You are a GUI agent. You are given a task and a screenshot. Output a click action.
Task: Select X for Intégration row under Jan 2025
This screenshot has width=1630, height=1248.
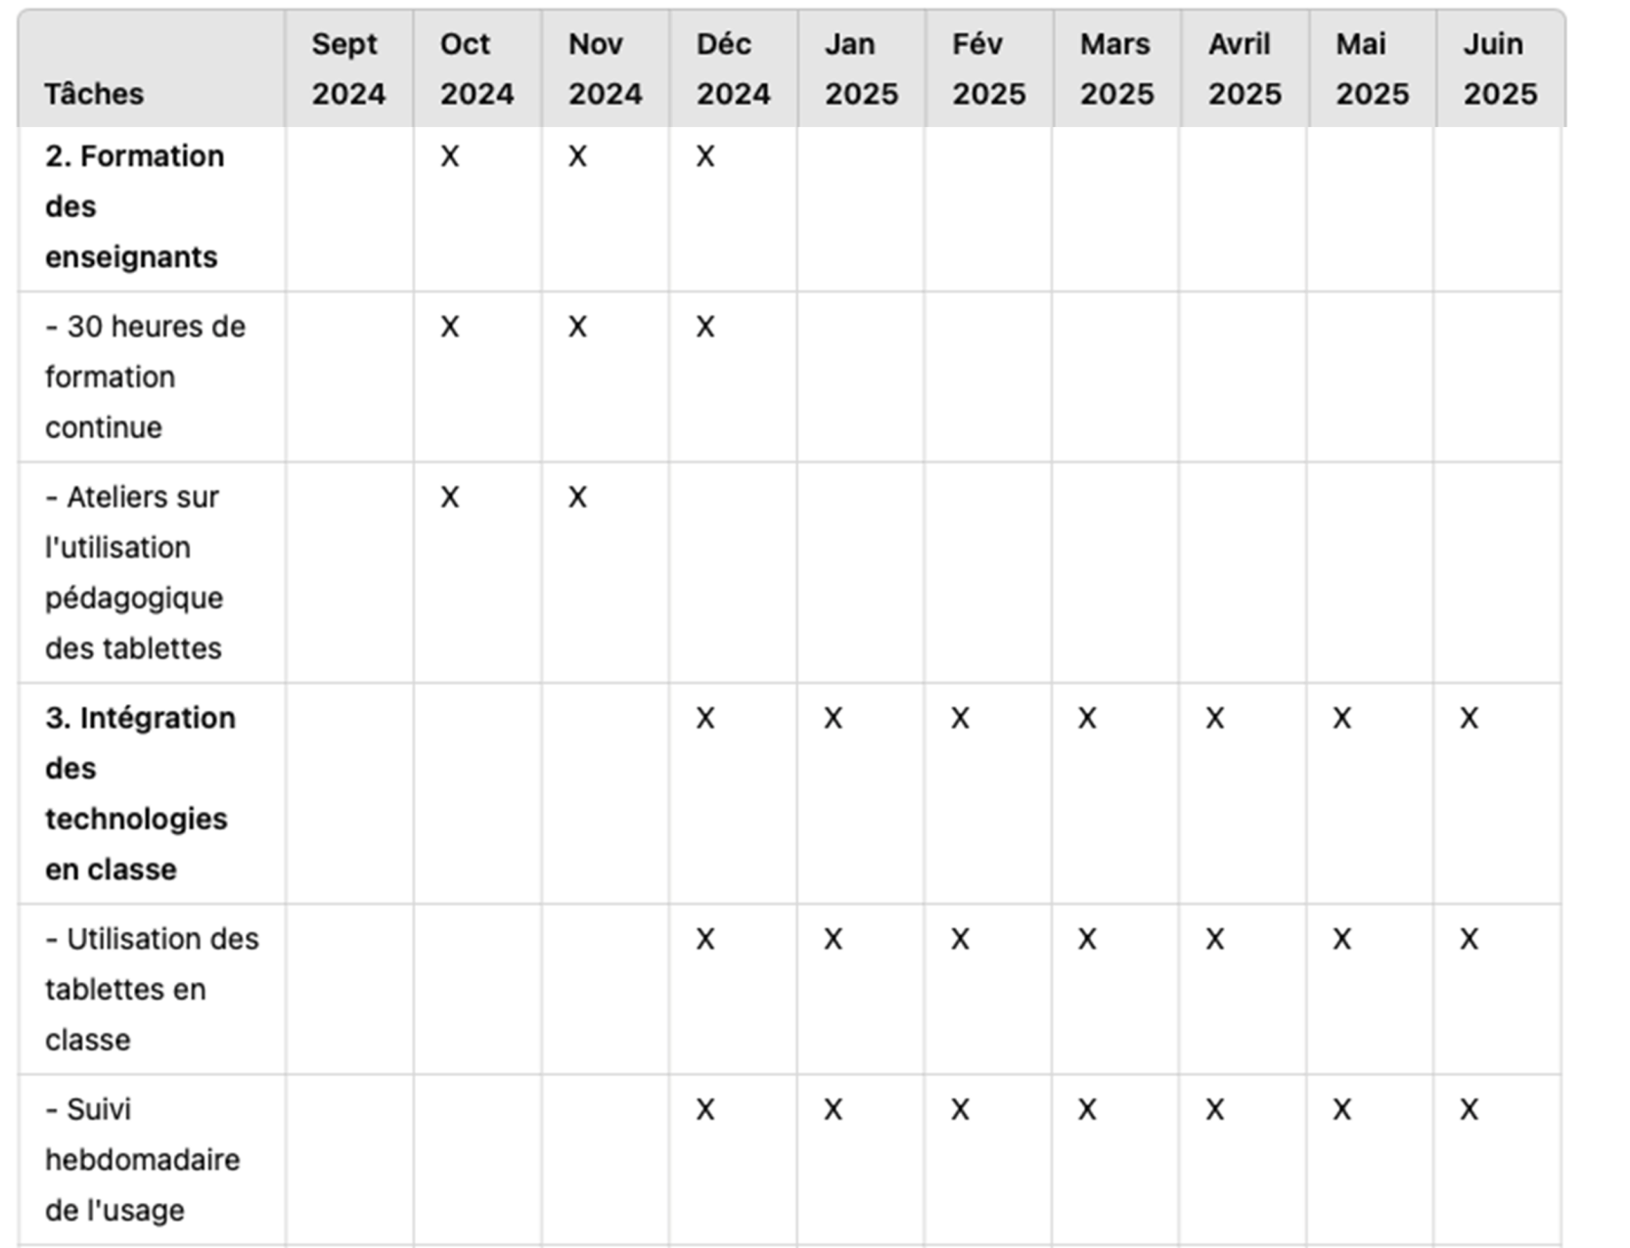(x=834, y=718)
